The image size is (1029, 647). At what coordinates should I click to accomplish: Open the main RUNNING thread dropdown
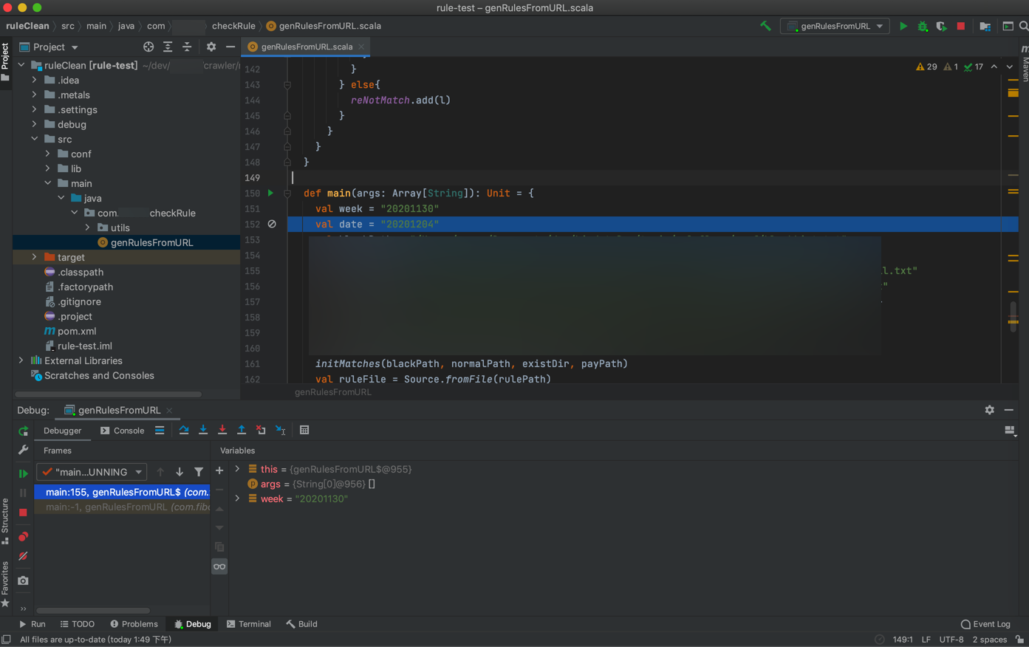pos(92,472)
